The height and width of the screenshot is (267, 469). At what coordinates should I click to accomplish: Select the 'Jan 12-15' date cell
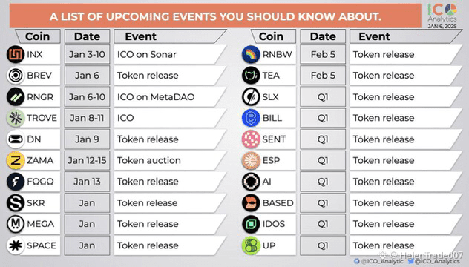tap(87, 160)
